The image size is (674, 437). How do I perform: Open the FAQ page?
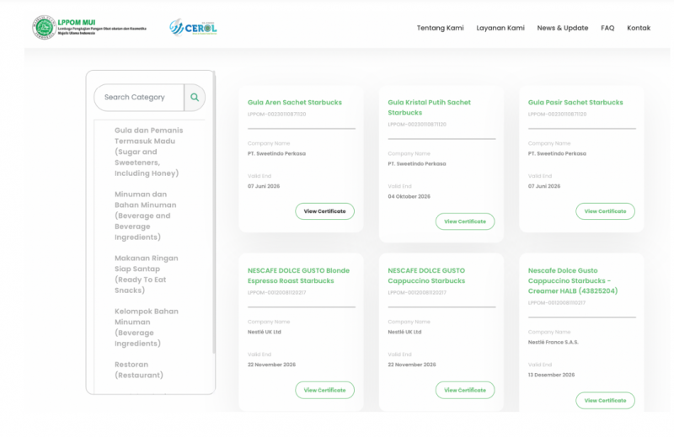(607, 28)
